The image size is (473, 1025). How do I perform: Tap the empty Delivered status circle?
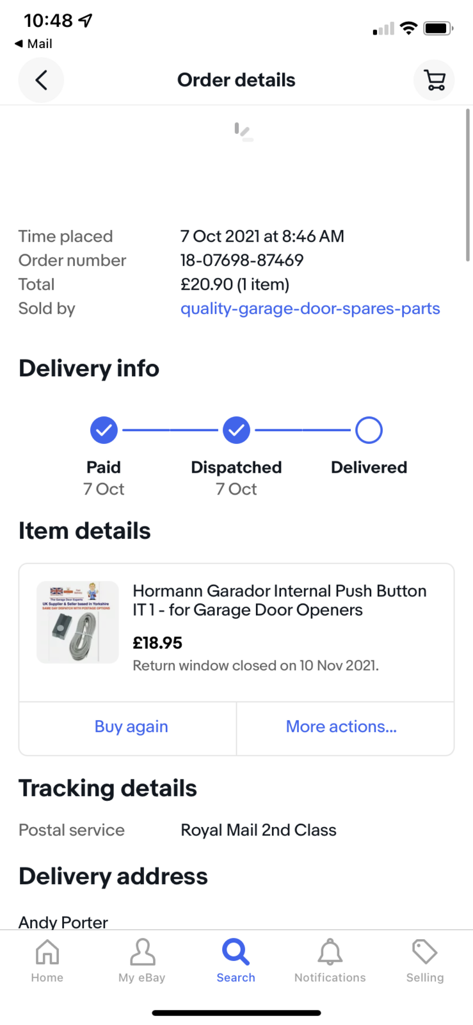coord(369,430)
